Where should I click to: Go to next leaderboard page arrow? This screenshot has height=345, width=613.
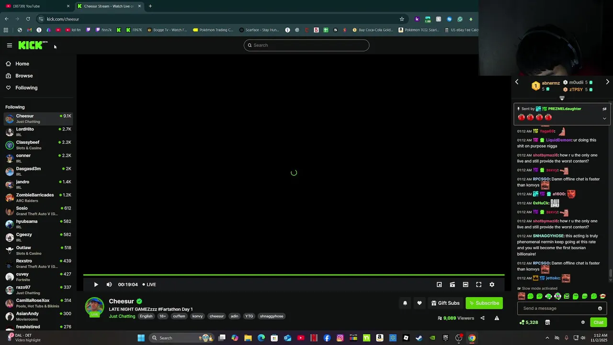(x=607, y=82)
